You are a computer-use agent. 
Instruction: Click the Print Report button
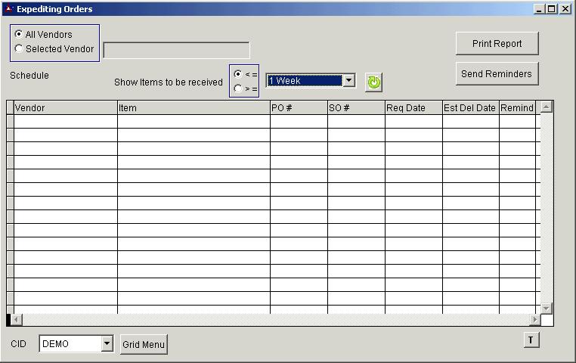(x=497, y=44)
